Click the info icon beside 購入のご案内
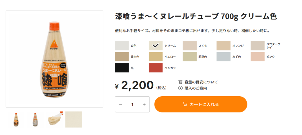Screen dimensions: 302x135 click(x=180, y=88)
